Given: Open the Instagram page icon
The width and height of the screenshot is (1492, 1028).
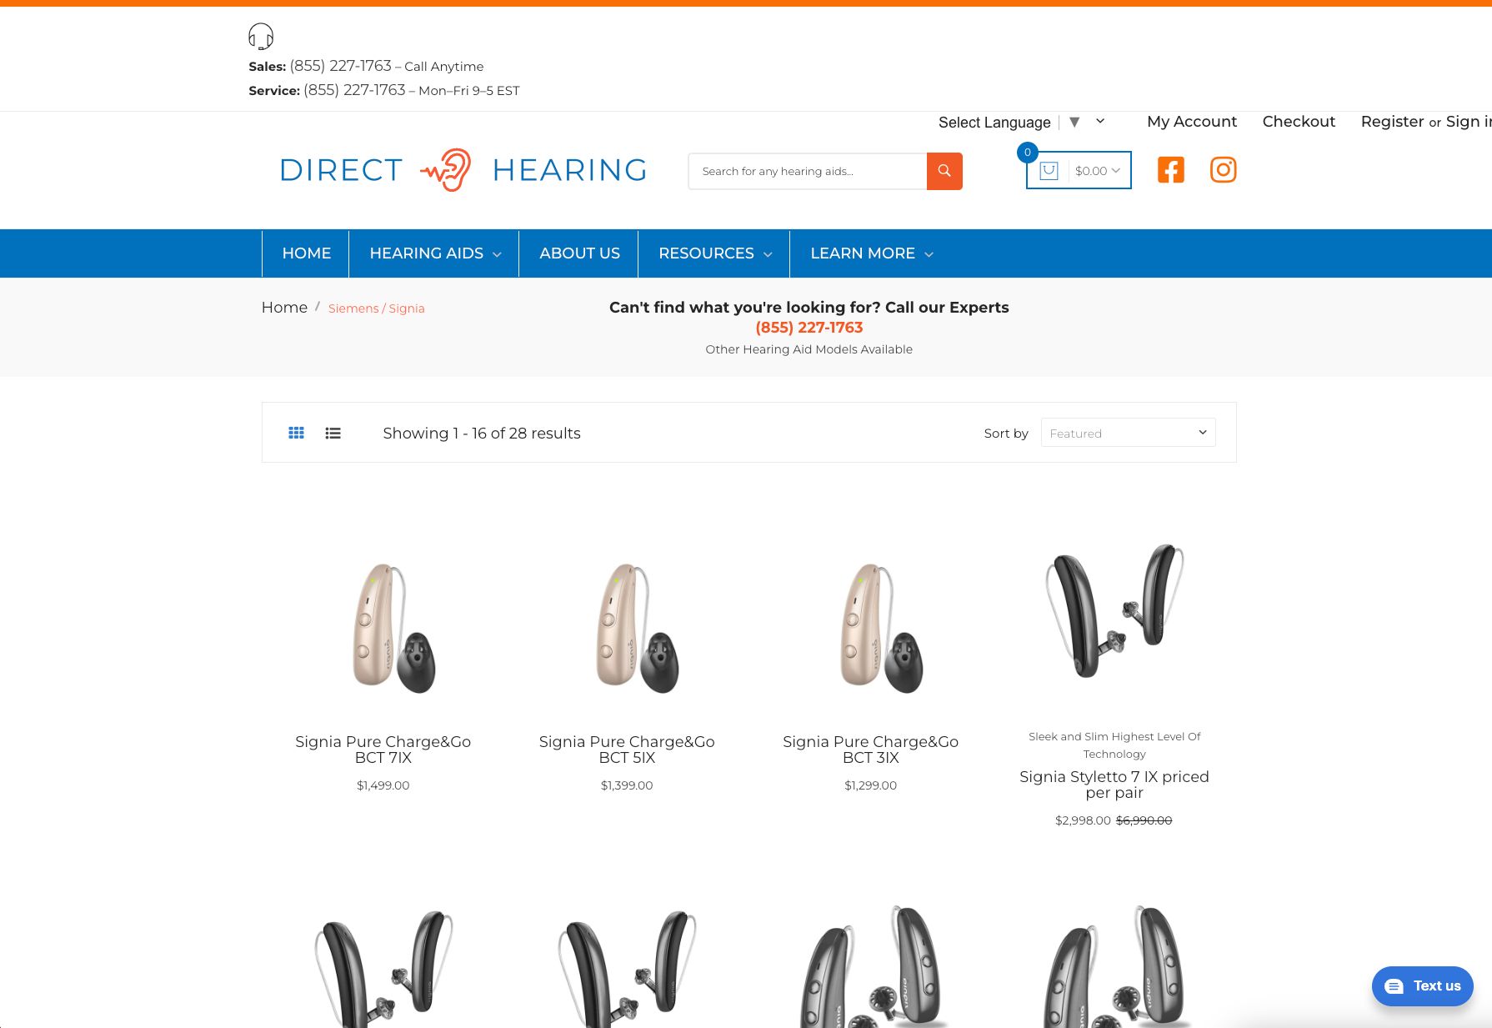Looking at the screenshot, I should pyautogui.click(x=1223, y=170).
